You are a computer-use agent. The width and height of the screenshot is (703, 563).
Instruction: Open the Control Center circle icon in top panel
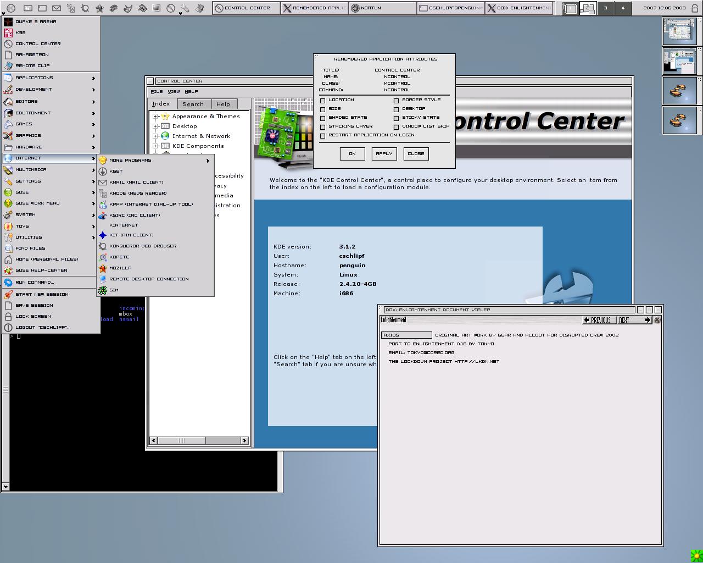click(x=171, y=8)
